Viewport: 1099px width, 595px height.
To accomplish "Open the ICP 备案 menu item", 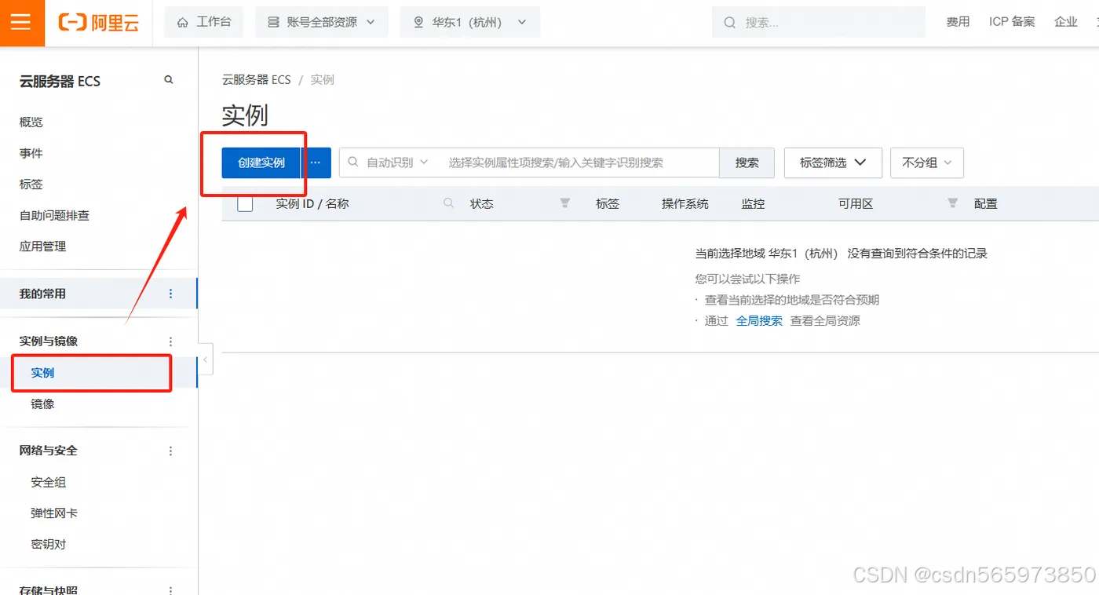I will pos(1012,22).
